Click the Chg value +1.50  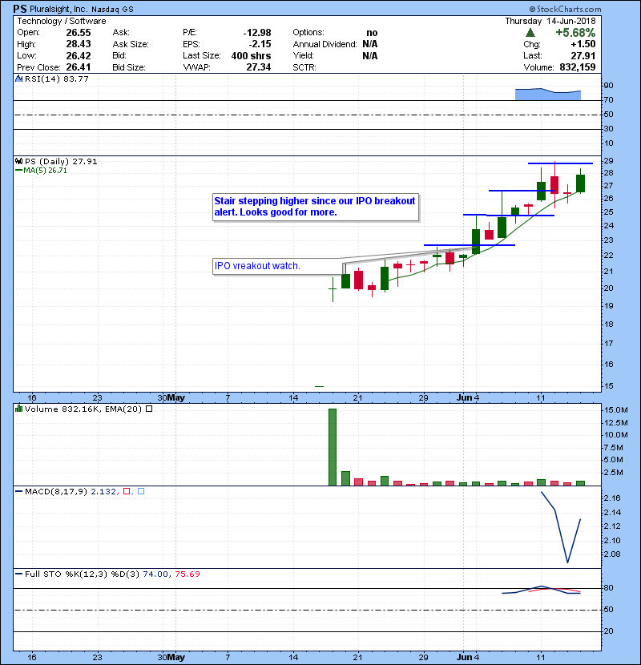pyautogui.click(x=583, y=44)
